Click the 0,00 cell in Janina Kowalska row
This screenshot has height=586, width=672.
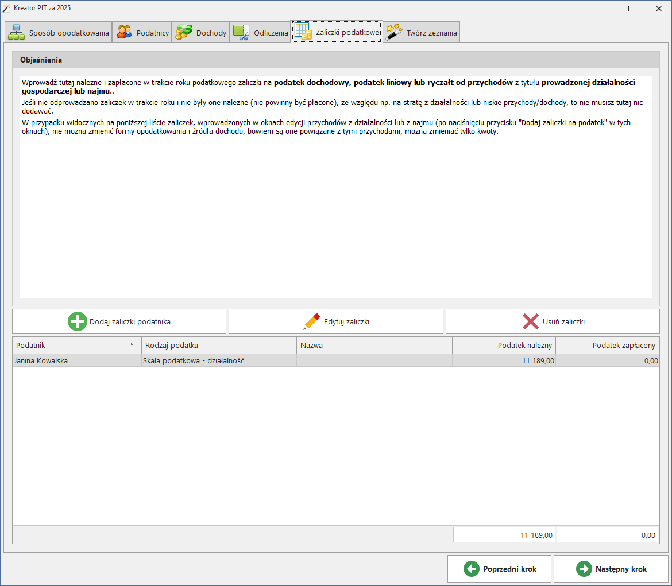[x=608, y=360]
